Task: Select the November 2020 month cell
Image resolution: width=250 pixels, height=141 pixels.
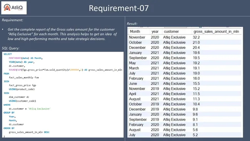Action: coord(137,37)
